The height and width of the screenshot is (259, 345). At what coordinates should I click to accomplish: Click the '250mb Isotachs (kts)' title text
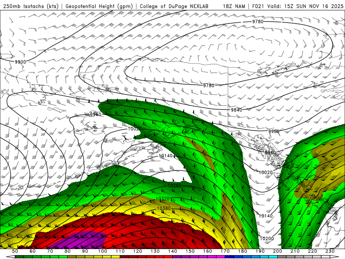[31, 6]
